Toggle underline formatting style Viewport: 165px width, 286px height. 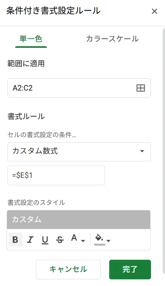point(45,239)
